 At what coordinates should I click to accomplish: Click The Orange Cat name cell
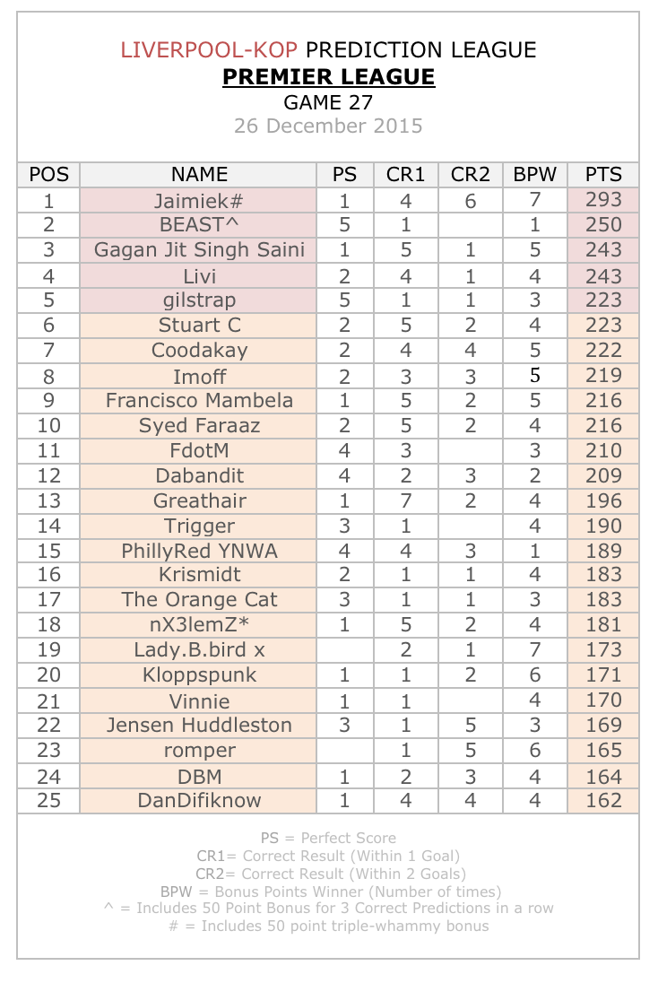tap(199, 600)
